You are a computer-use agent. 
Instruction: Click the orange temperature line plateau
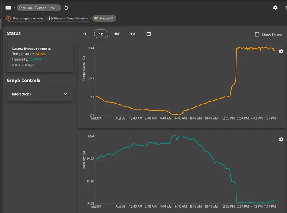(x=255, y=48)
